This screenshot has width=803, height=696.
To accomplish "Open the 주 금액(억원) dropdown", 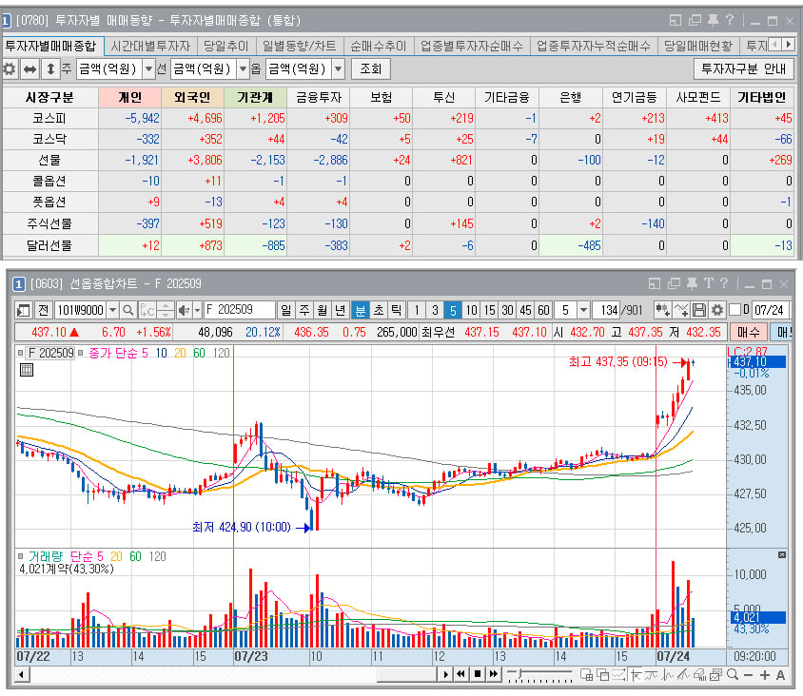I will pyautogui.click(x=148, y=68).
